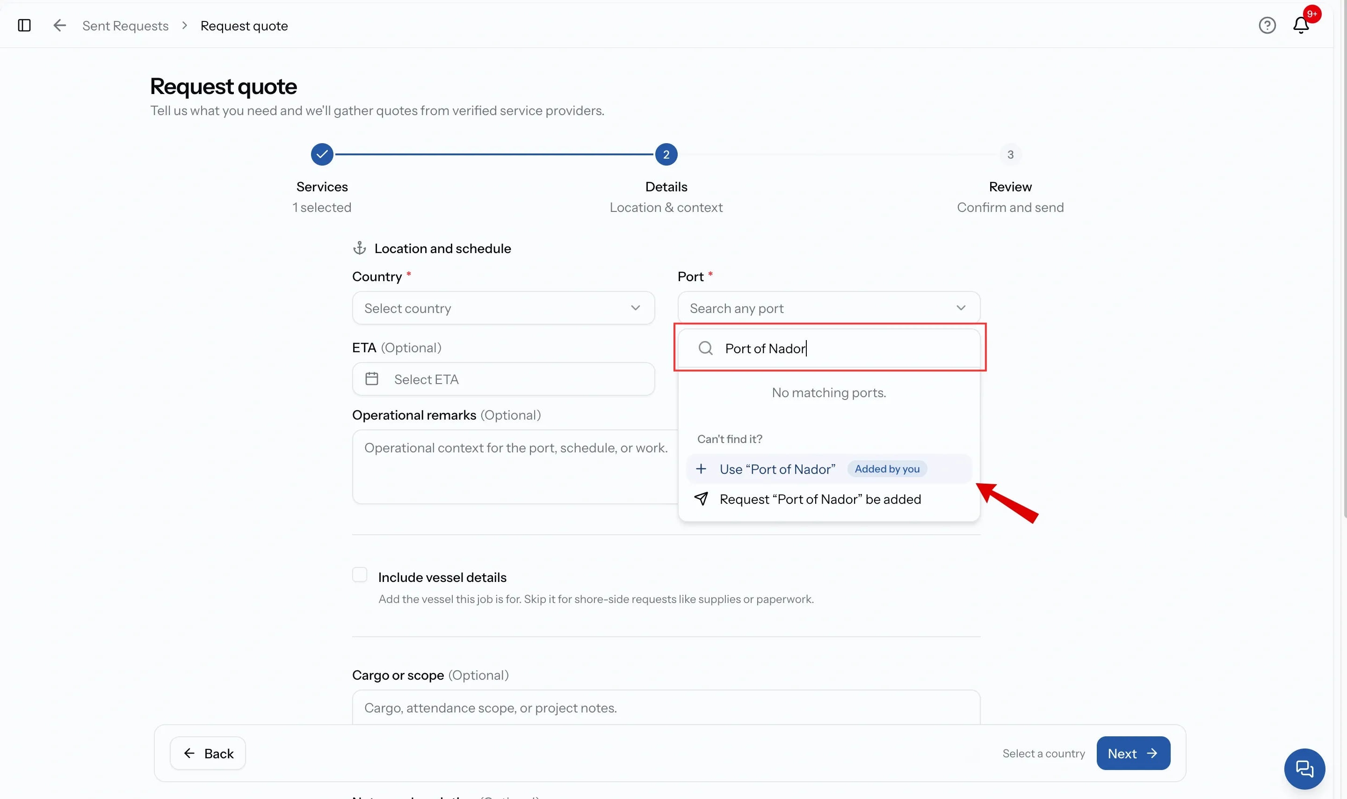Focus the Operational remarks text area
The width and height of the screenshot is (1347, 799).
tap(515, 466)
